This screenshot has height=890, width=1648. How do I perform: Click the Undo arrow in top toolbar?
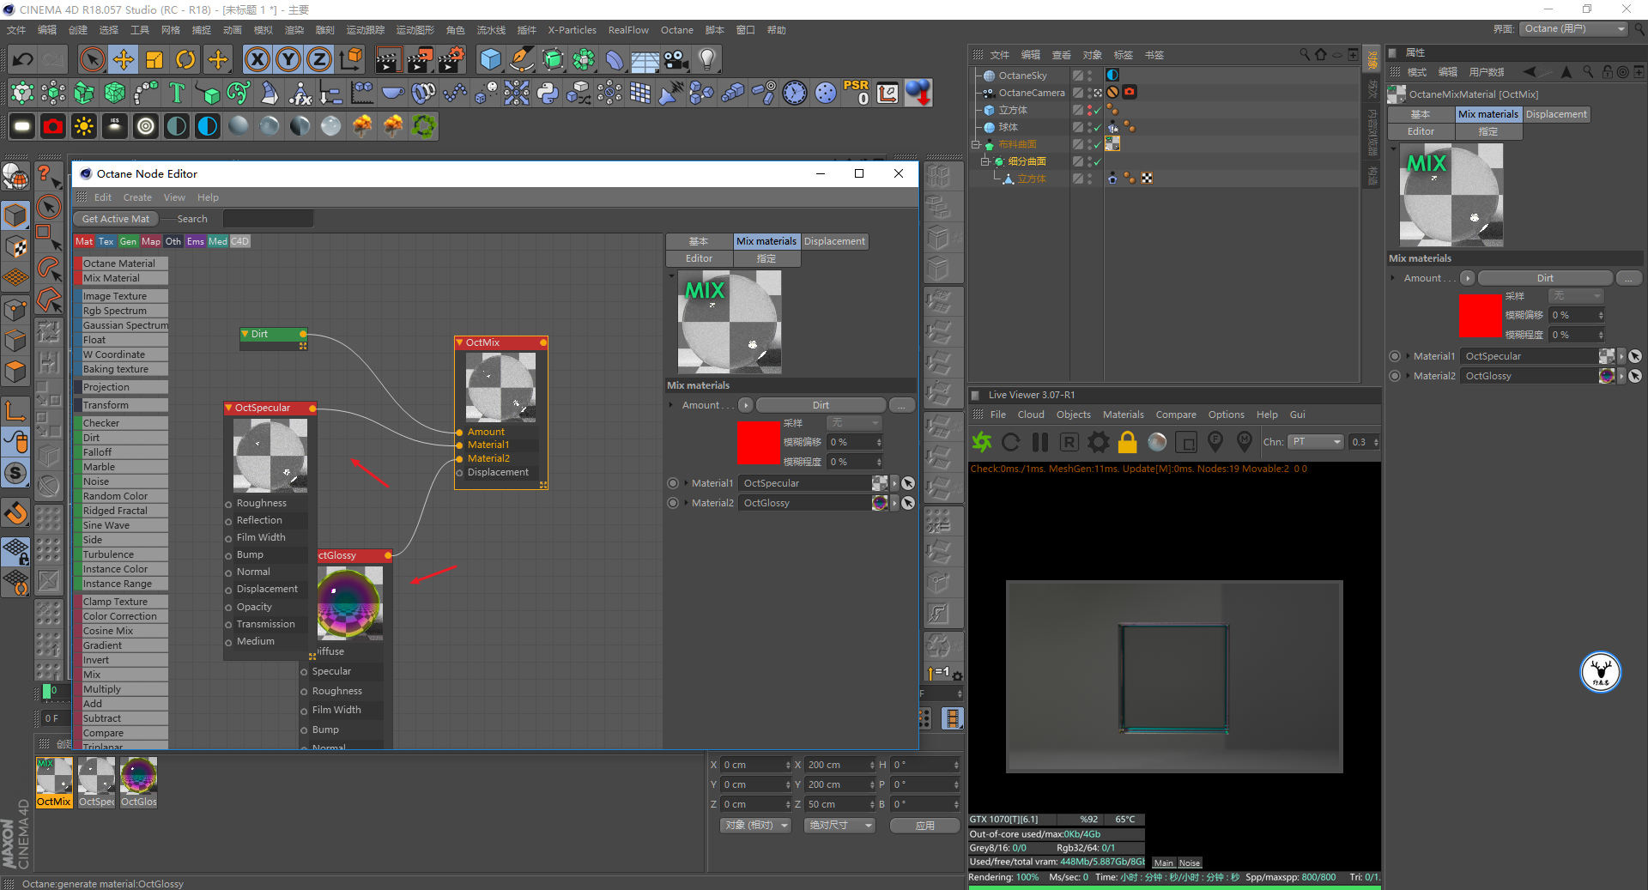23,60
